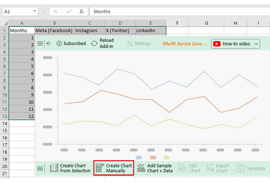Click the Subscribed label

coord(74,43)
